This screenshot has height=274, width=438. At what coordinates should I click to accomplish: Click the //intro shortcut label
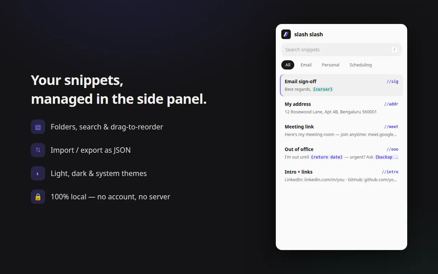(x=390, y=172)
